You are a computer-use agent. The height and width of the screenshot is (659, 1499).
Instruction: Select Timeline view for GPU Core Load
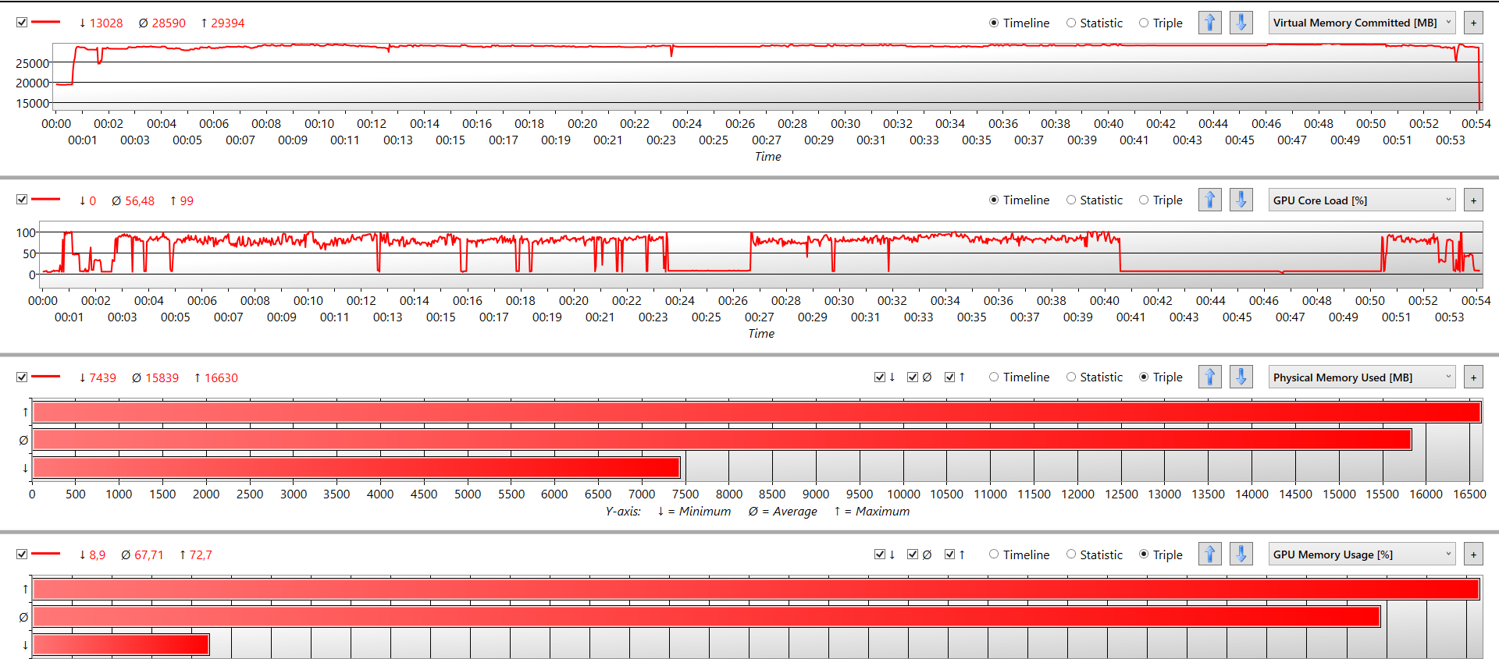[x=1020, y=200]
